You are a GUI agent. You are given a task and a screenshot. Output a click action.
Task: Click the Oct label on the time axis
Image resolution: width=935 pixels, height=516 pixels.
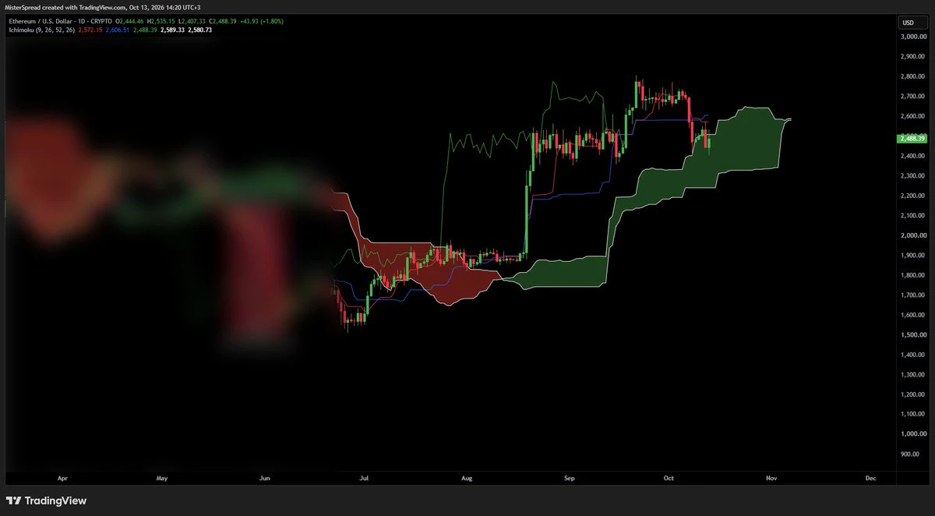click(x=669, y=477)
